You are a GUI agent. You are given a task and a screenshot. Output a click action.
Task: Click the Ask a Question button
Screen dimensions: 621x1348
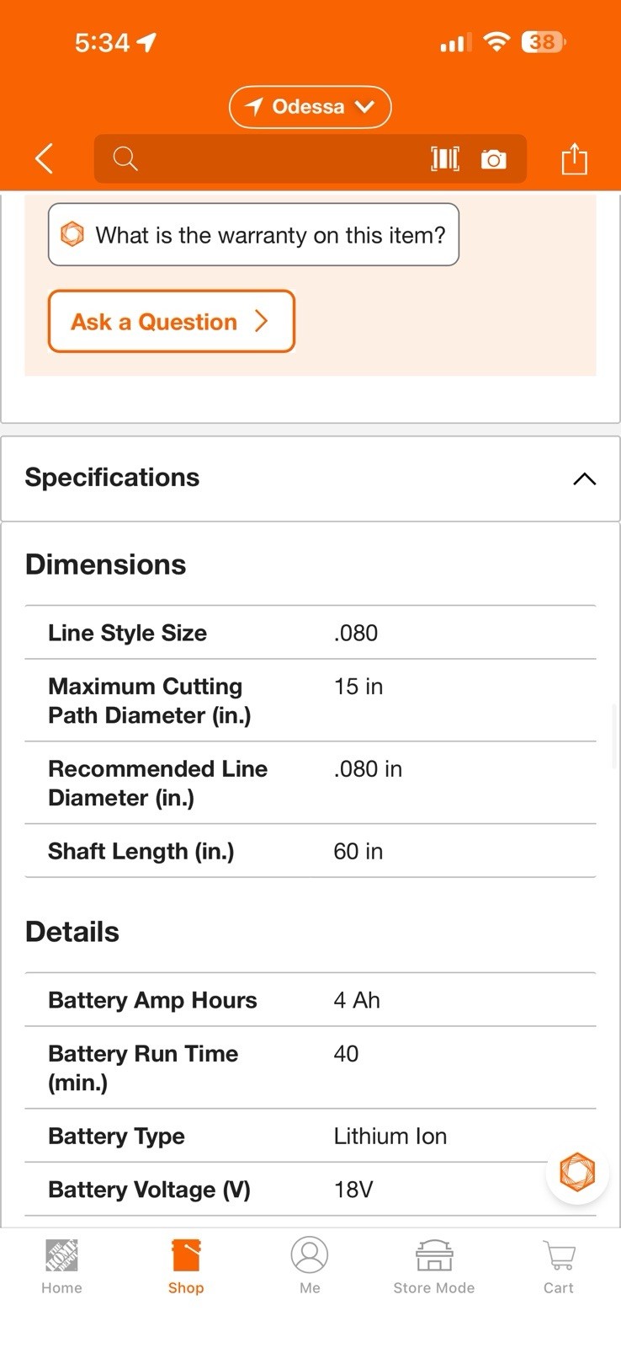[172, 321]
